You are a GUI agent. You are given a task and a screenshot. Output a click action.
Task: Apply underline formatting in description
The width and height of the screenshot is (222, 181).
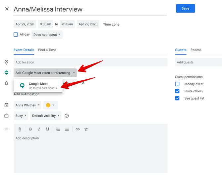[48, 129]
